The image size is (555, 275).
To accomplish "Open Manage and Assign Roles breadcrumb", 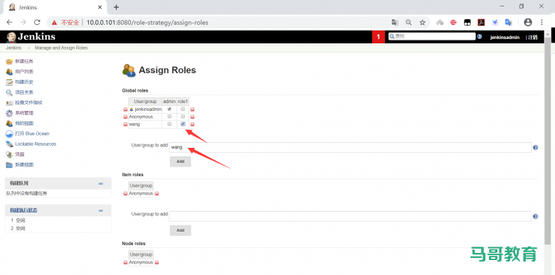I will pyautogui.click(x=61, y=48).
